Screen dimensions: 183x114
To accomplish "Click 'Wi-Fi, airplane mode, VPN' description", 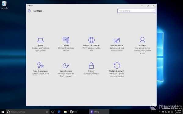I will (x=91, y=49).
